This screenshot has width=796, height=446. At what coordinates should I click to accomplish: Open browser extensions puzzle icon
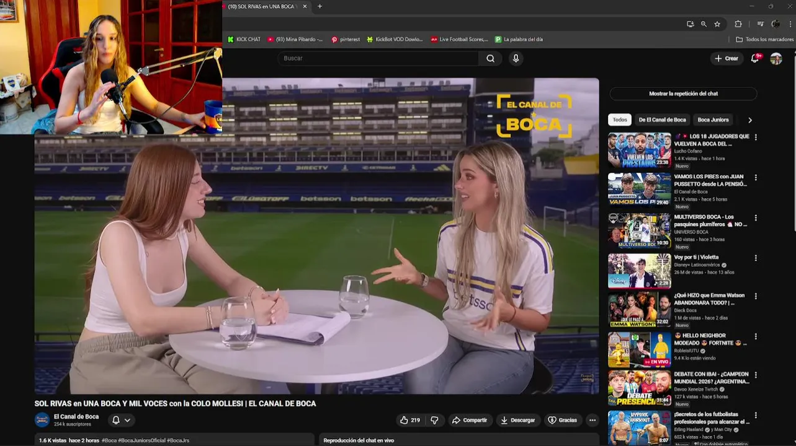click(738, 24)
